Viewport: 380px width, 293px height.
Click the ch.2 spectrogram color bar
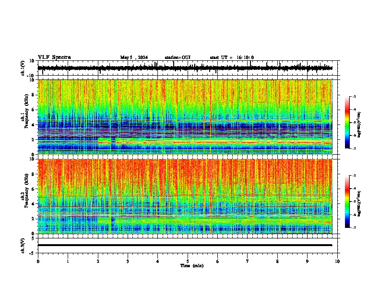point(347,202)
